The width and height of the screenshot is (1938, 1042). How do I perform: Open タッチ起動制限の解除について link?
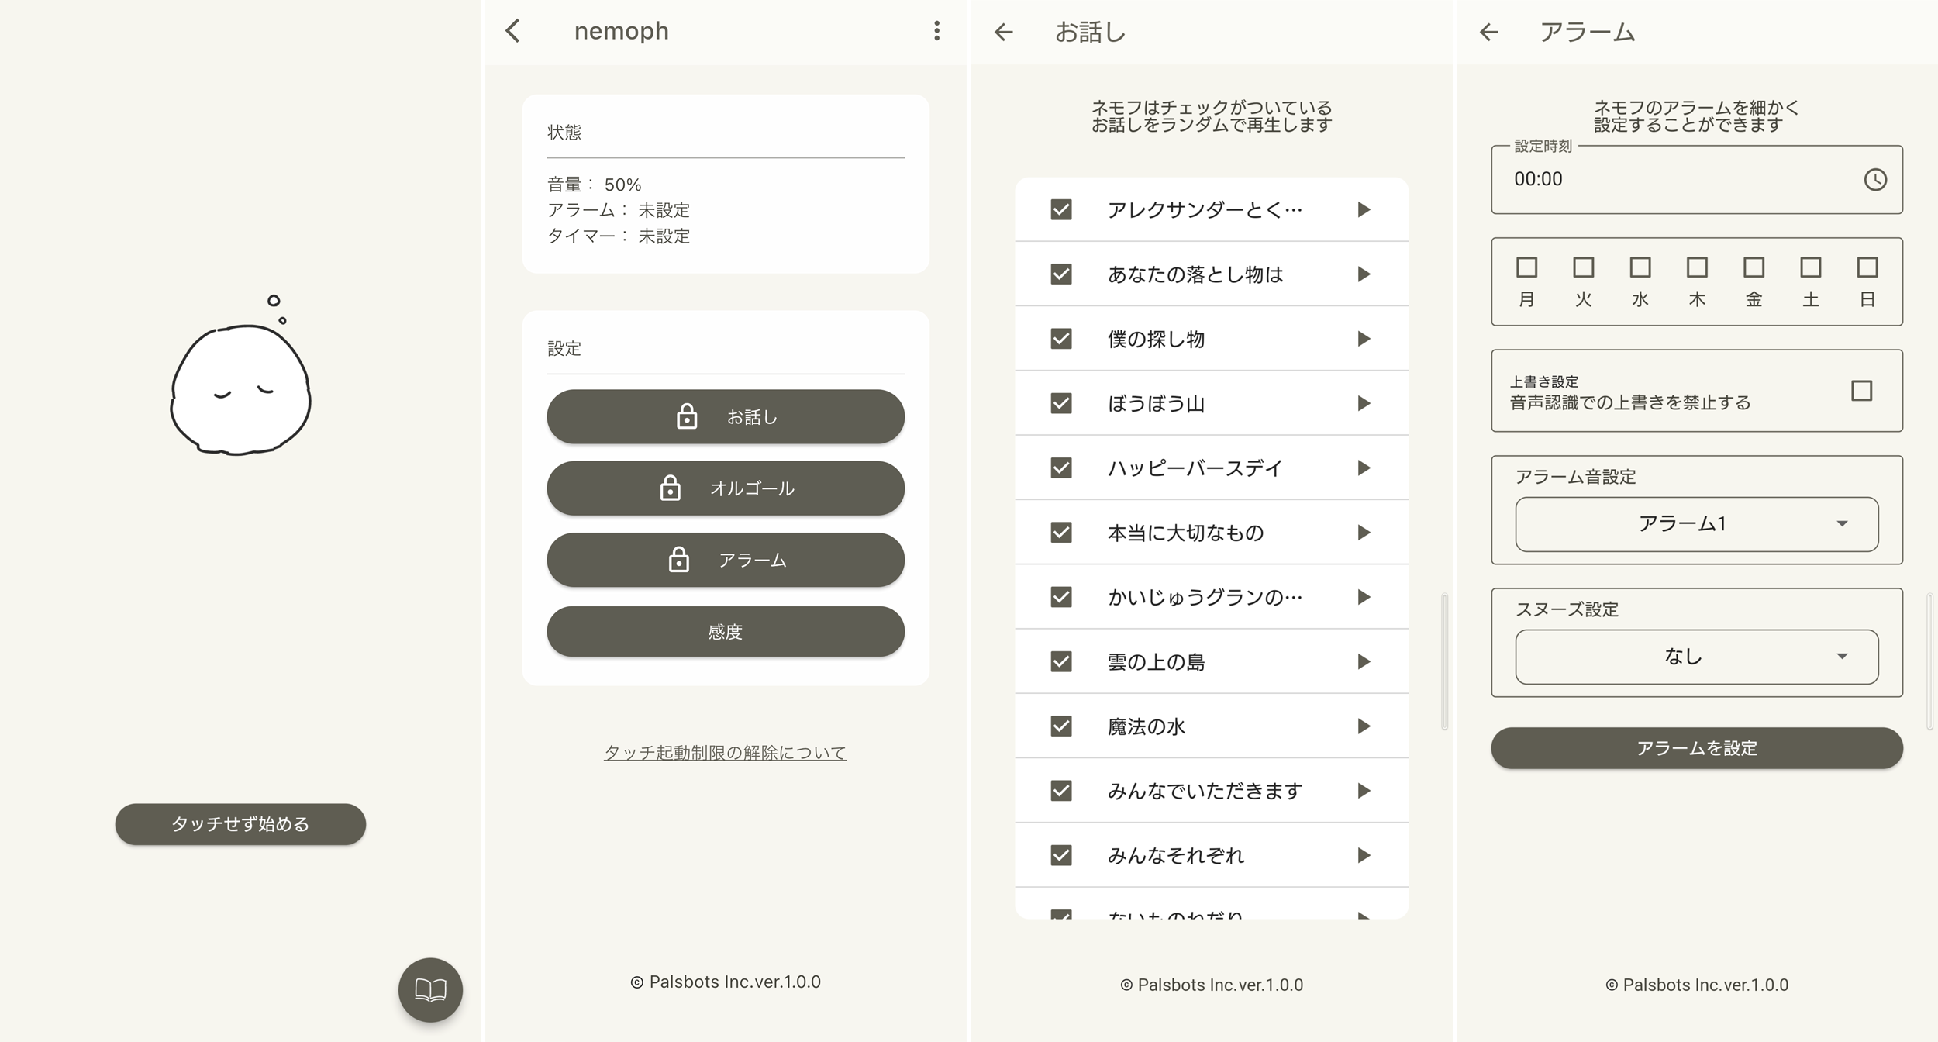[x=725, y=752]
